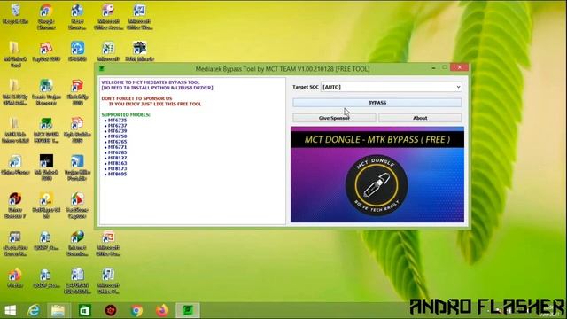The width and height of the screenshot is (567, 319).
Task: Open Firefox from the taskbar
Action: [x=162, y=310]
